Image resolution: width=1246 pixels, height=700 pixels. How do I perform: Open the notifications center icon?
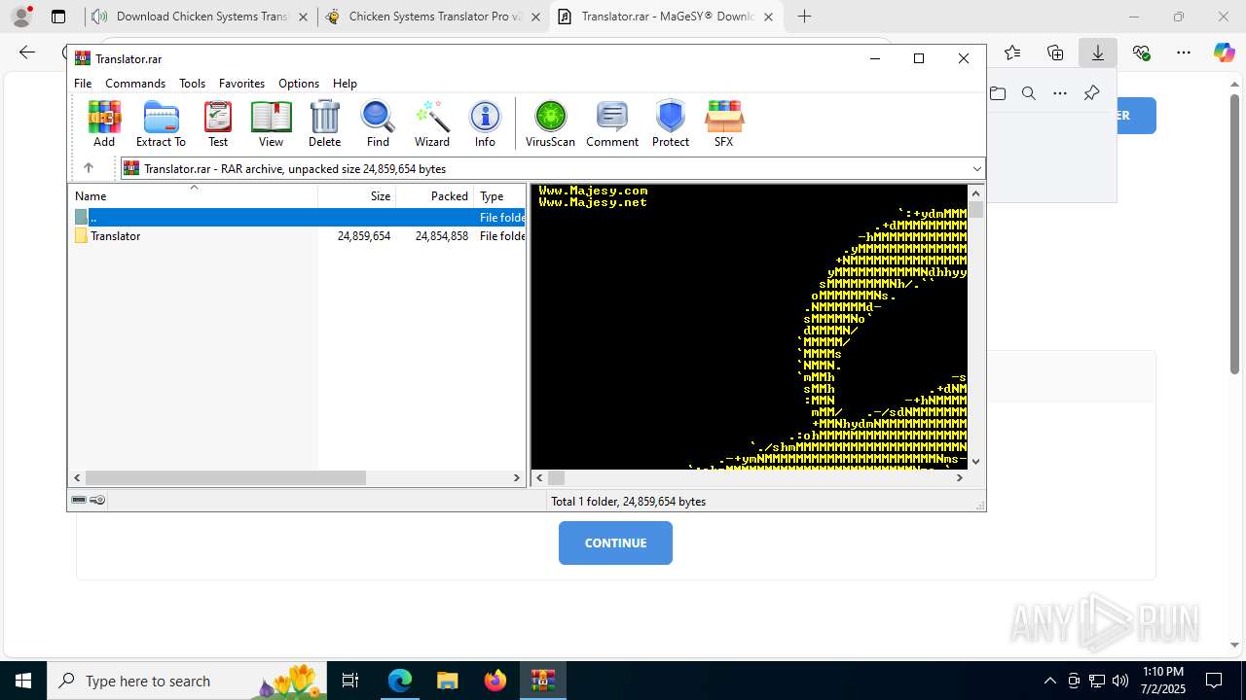click(1214, 681)
